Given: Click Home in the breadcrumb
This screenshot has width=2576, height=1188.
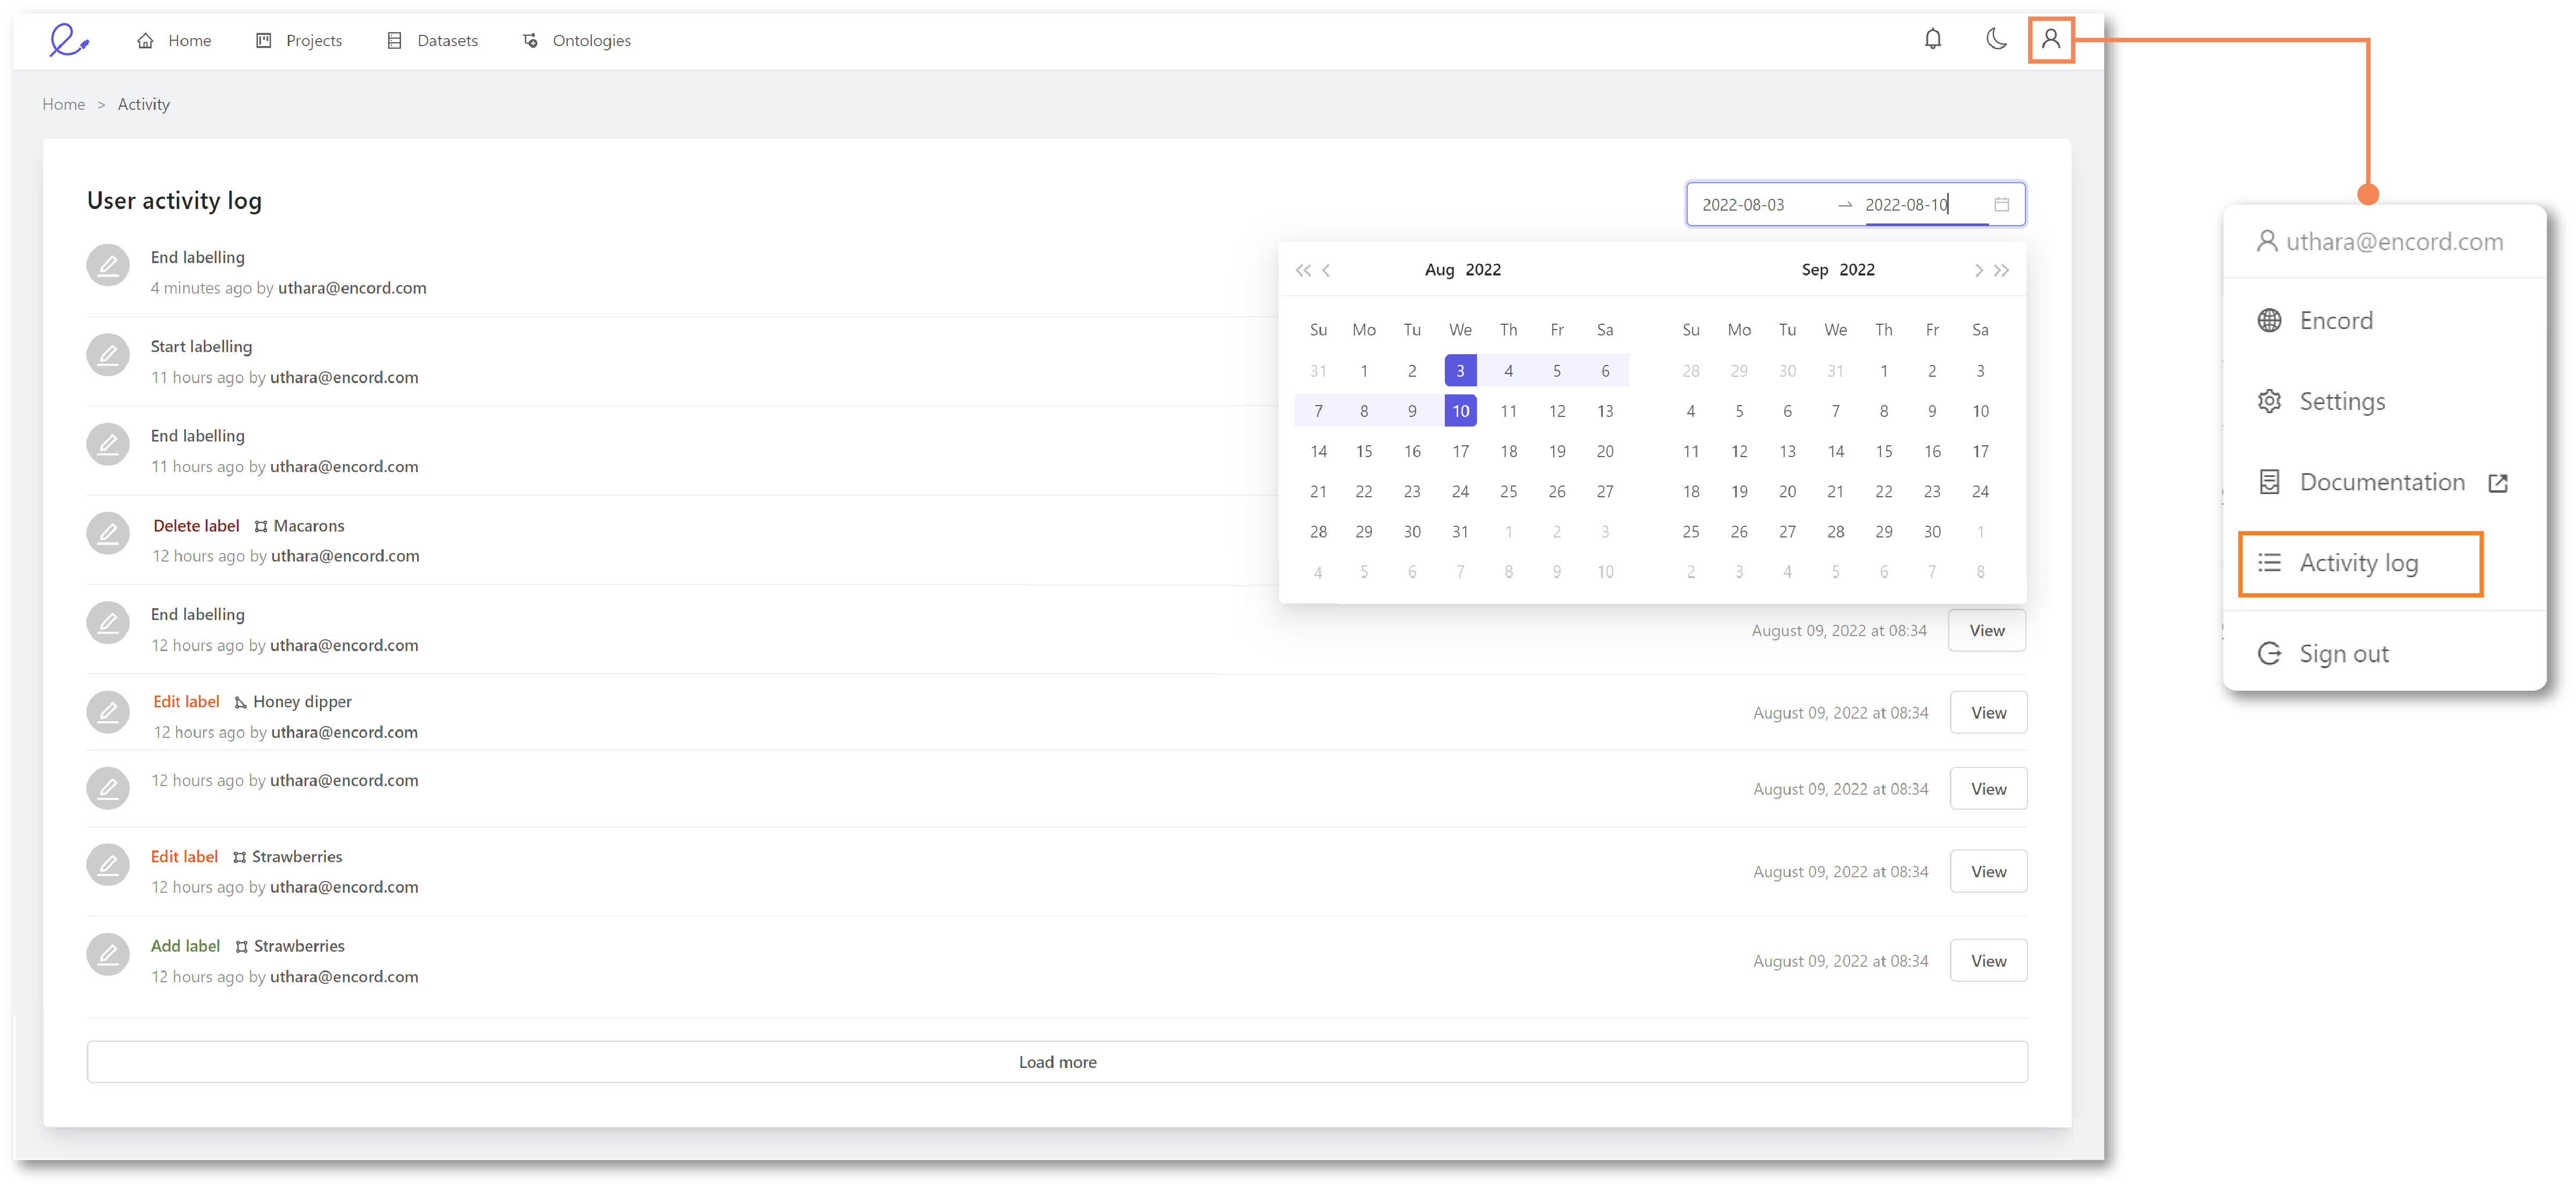Looking at the screenshot, I should coord(63,104).
